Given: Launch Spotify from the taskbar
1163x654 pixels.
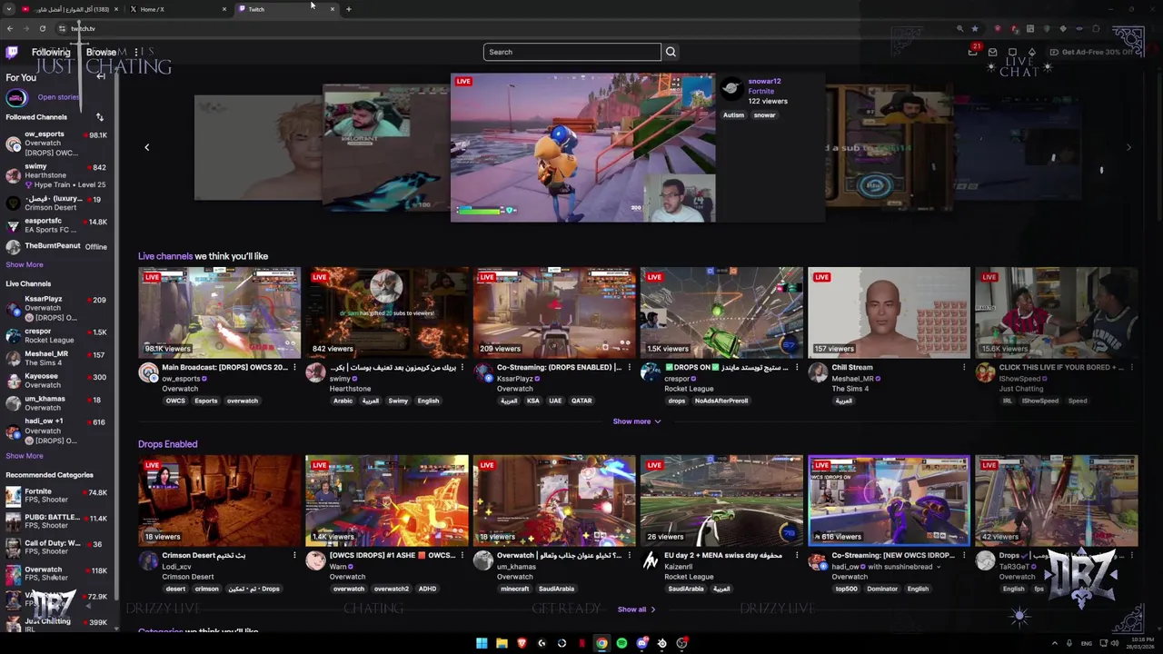Looking at the screenshot, I should (621, 643).
